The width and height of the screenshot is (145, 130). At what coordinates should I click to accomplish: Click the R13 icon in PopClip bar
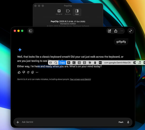point(100,63)
